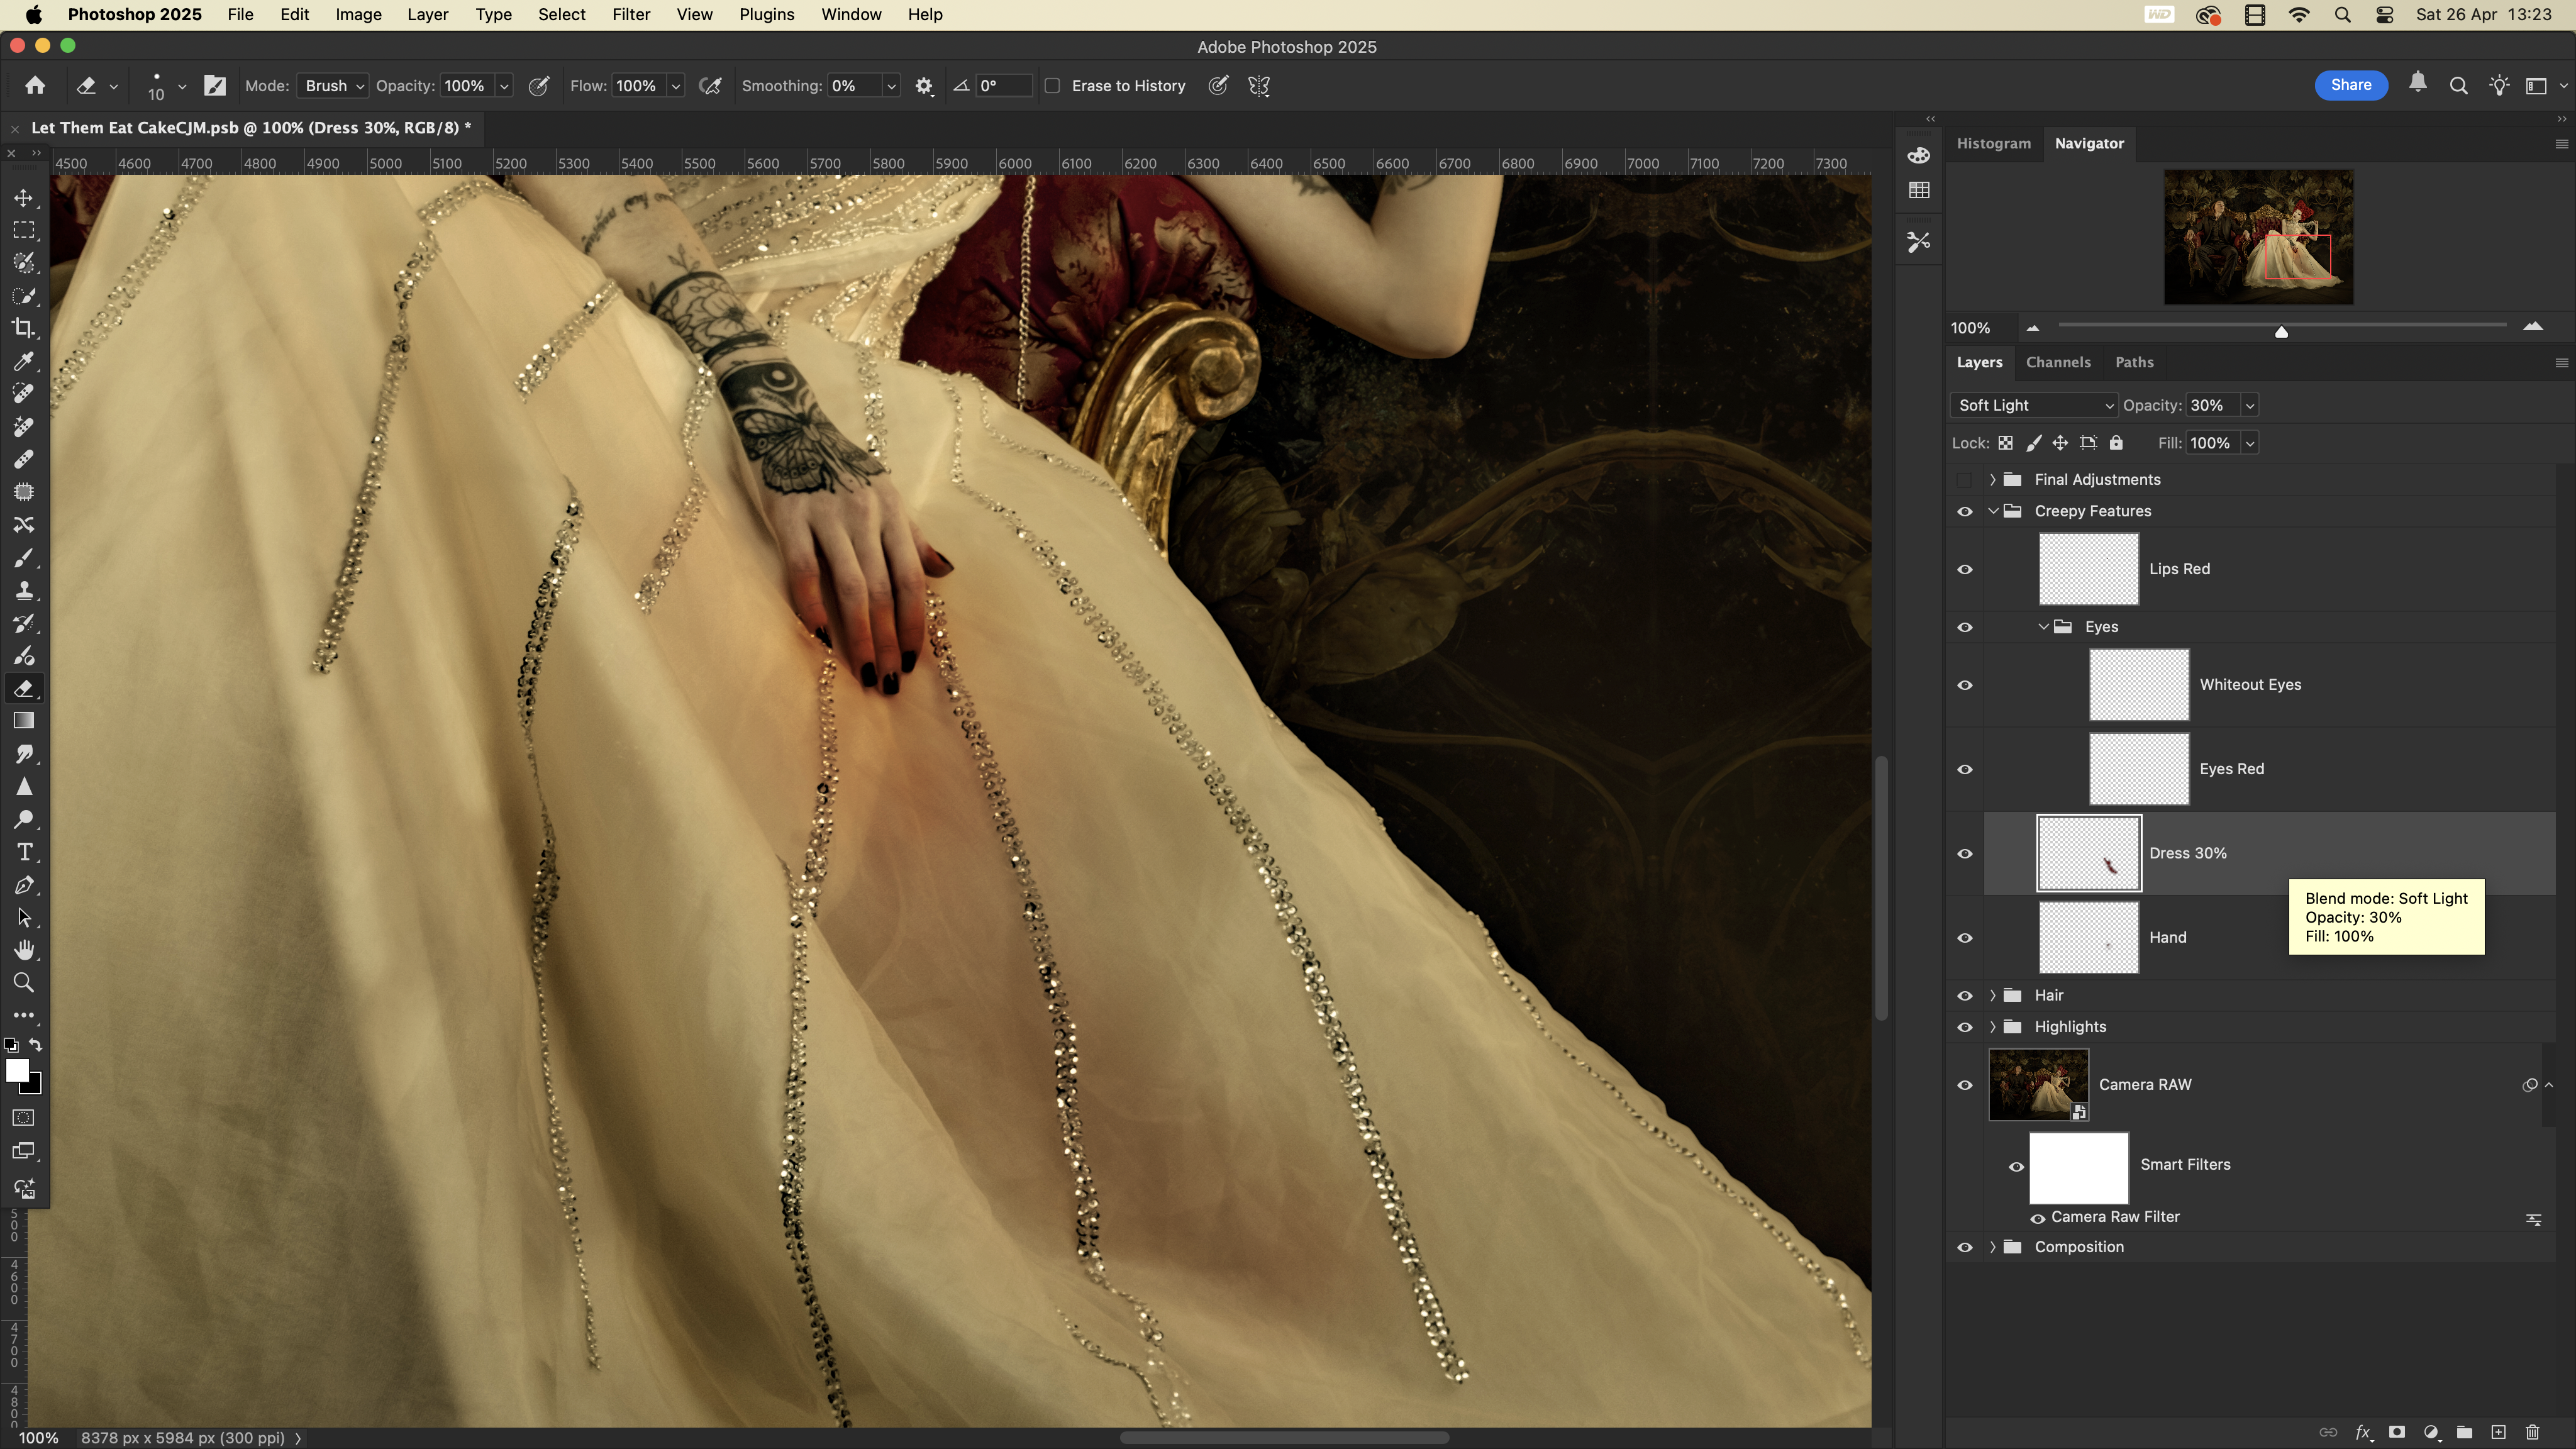Viewport: 2576px width, 1449px height.
Task: Select the Hand tool
Action: point(24,950)
